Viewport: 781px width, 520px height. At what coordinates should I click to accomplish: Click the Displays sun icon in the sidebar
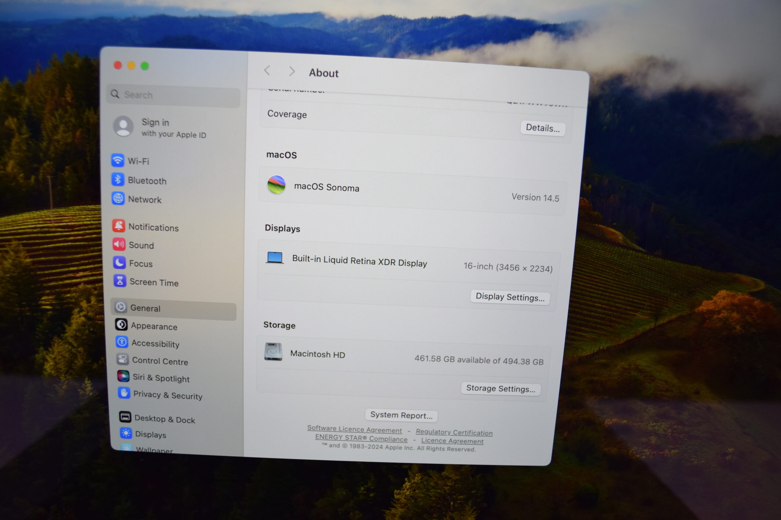tap(126, 433)
